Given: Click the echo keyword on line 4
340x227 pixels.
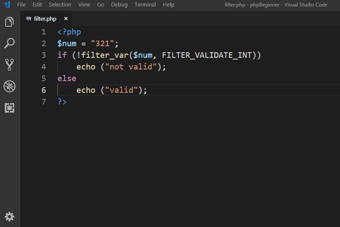Looking at the screenshot, I should point(86,67).
